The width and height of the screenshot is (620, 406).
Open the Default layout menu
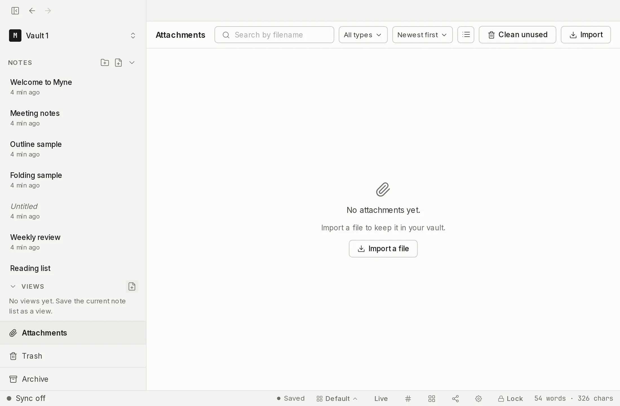337,399
